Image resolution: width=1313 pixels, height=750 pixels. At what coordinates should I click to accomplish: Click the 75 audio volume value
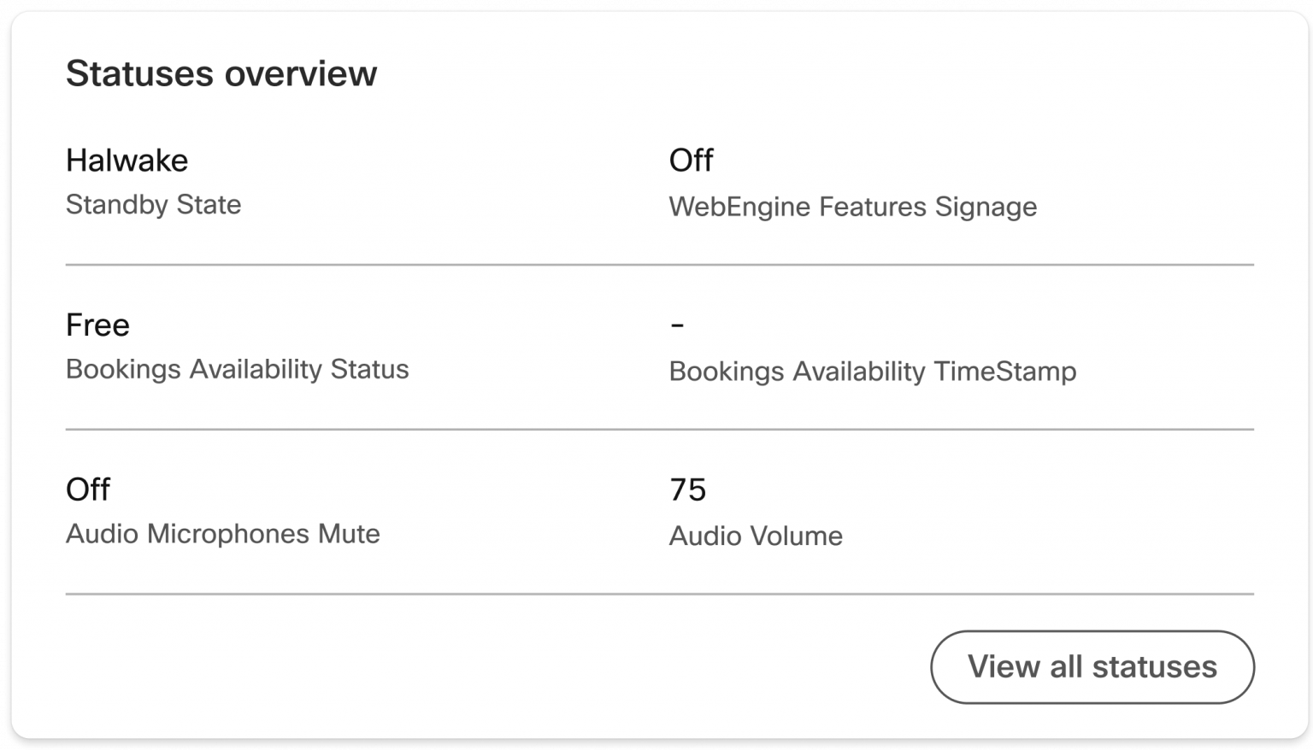tap(688, 490)
